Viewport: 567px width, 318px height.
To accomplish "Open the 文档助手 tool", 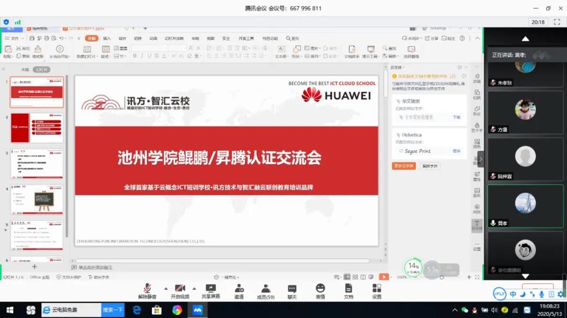I will click(352, 51).
